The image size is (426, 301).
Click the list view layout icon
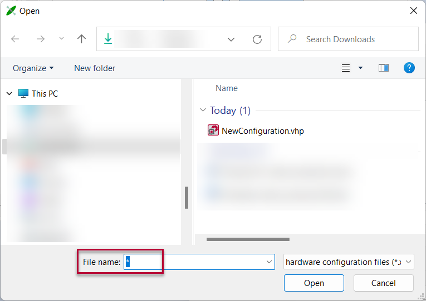coord(346,68)
